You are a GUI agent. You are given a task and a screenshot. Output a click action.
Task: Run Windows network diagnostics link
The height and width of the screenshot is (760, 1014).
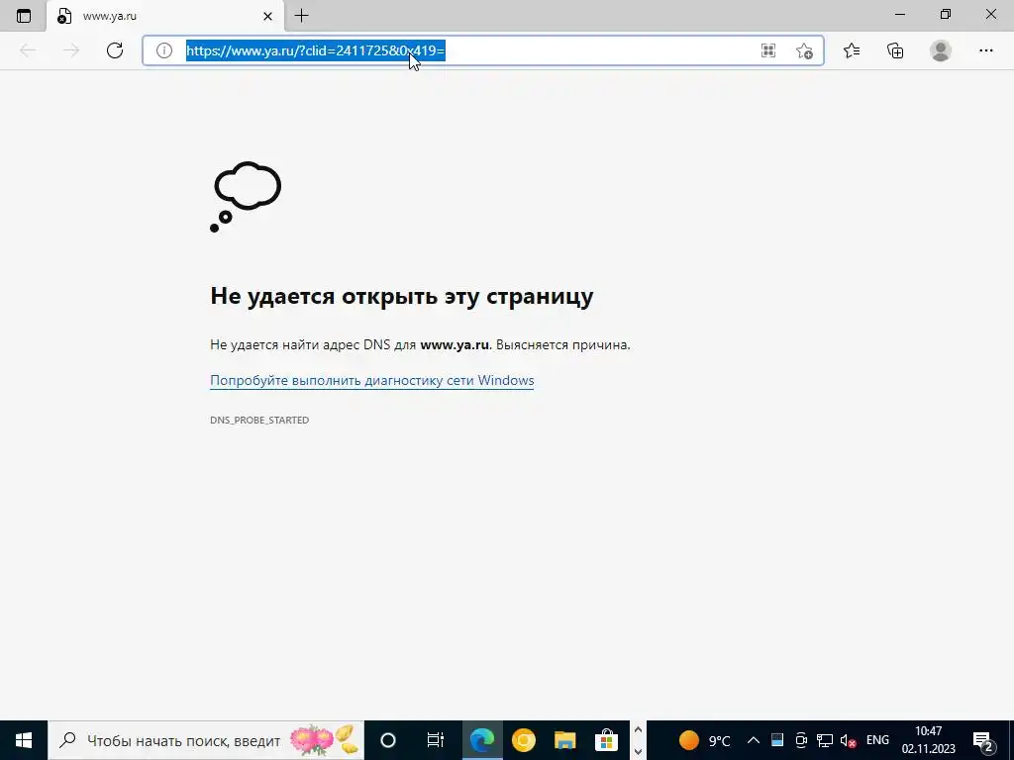point(372,381)
